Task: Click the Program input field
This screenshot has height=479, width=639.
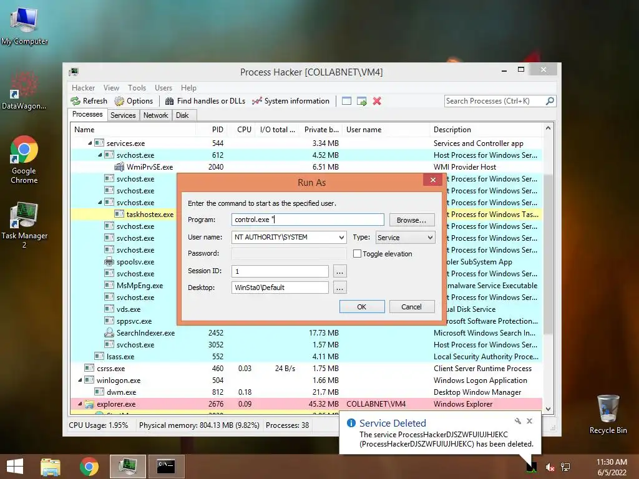Action: point(308,220)
